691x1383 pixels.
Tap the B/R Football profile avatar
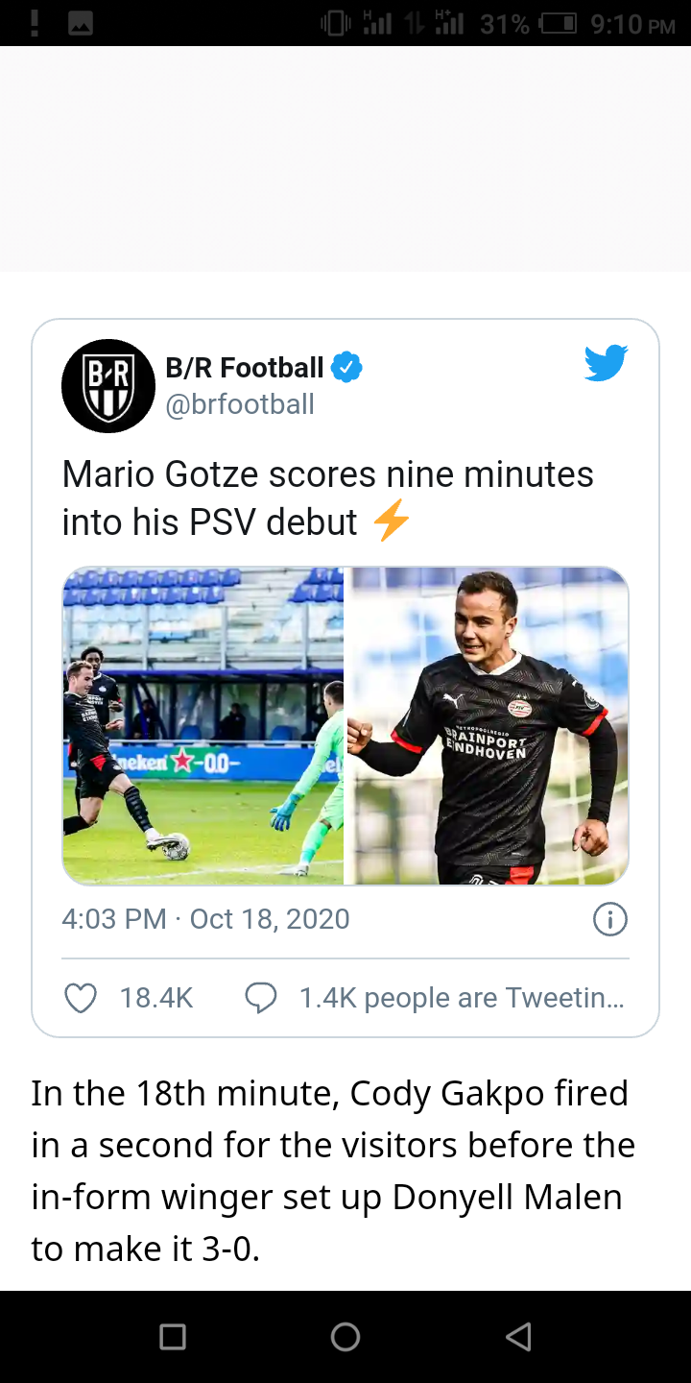108,386
